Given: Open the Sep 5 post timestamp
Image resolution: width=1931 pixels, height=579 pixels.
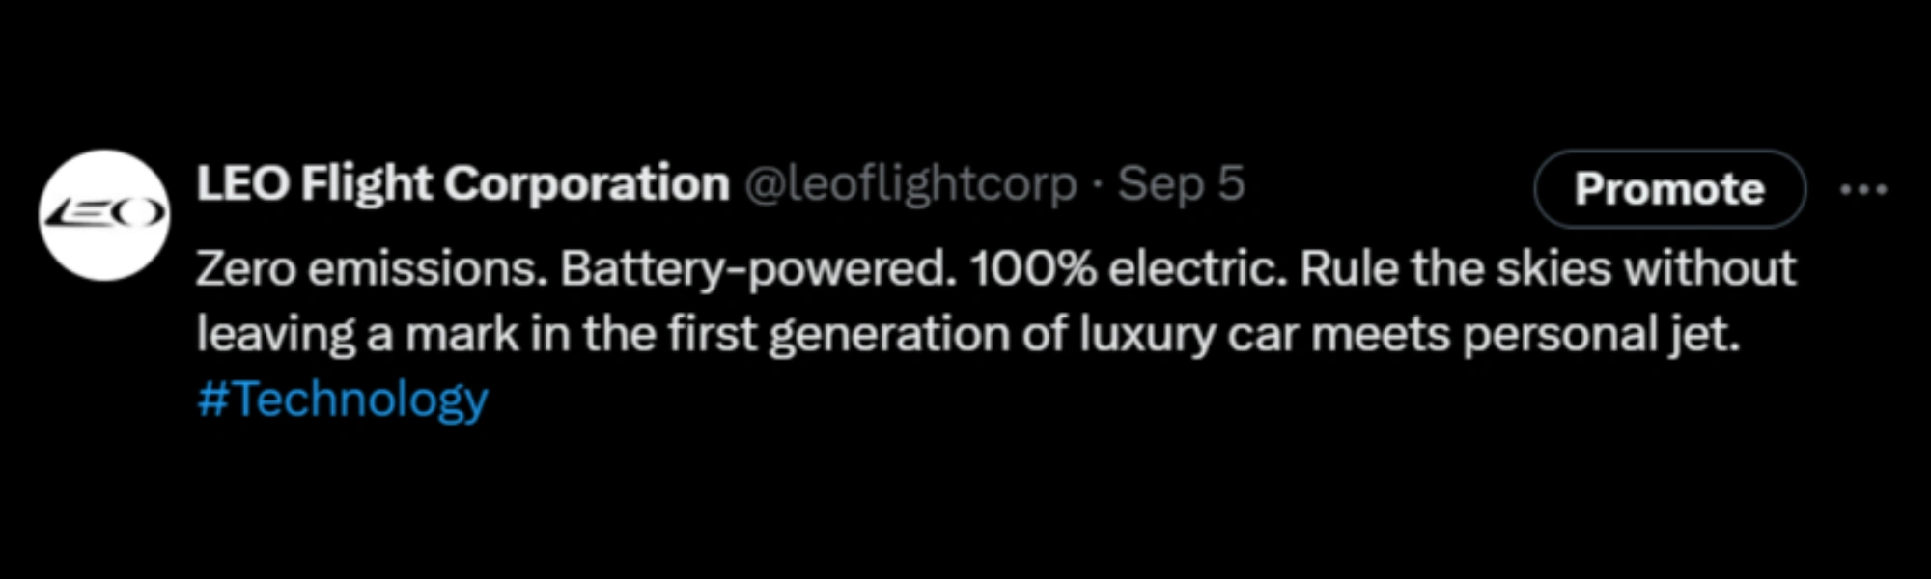Looking at the screenshot, I should (x=1181, y=183).
